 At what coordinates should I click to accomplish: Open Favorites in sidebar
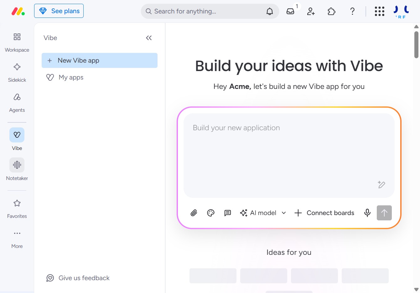pos(17,209)
